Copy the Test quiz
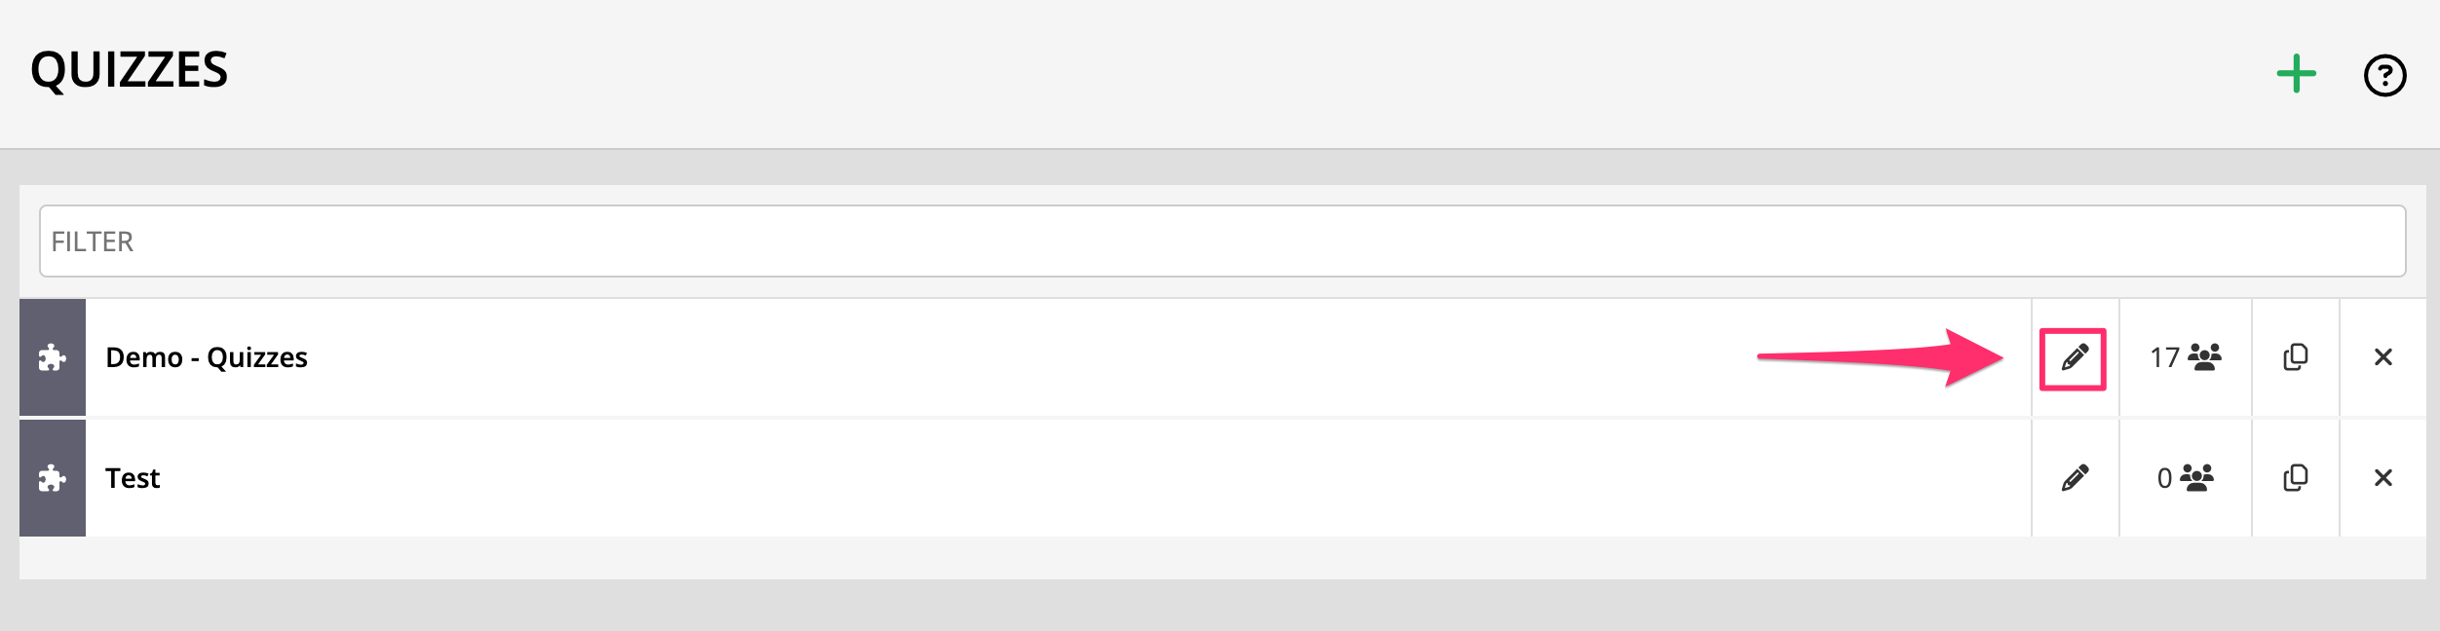2440x631 pixels. tap(2295, 478)
